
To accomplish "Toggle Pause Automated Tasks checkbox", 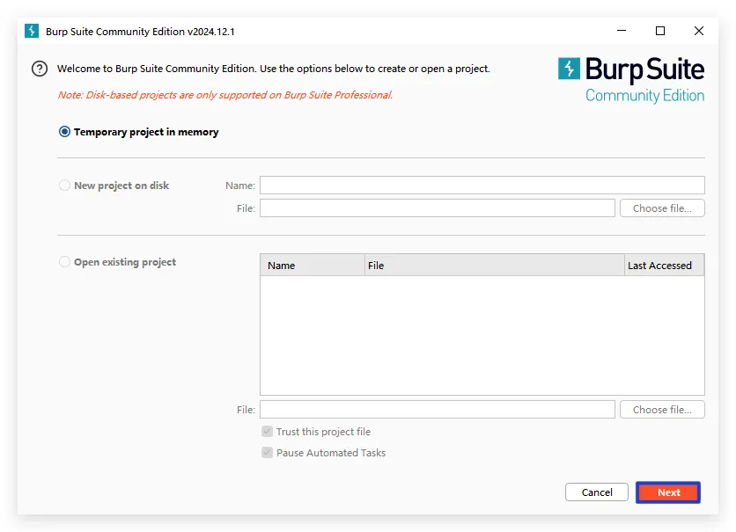I will pyautogui.click(x=267, y=453).
